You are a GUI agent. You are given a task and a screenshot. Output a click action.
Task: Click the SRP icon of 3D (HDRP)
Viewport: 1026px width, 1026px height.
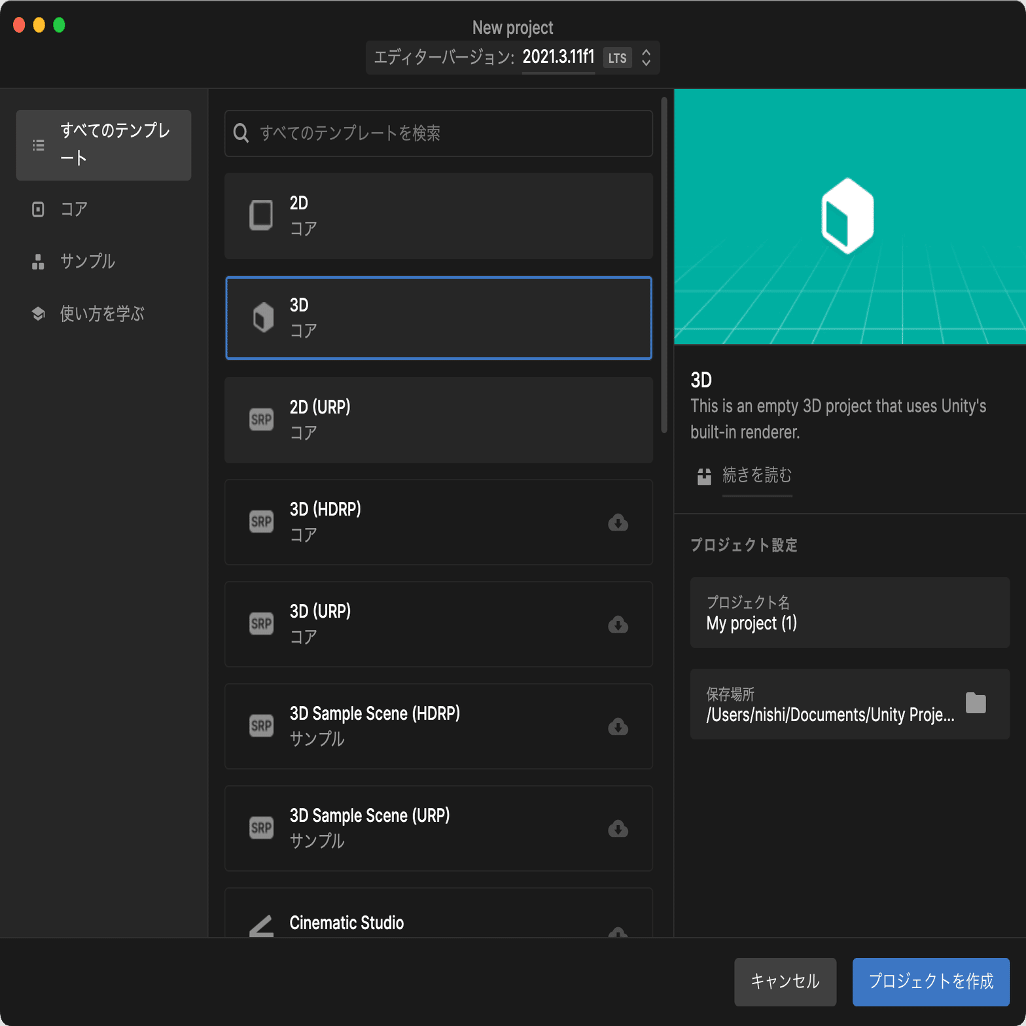pos(262,522)
